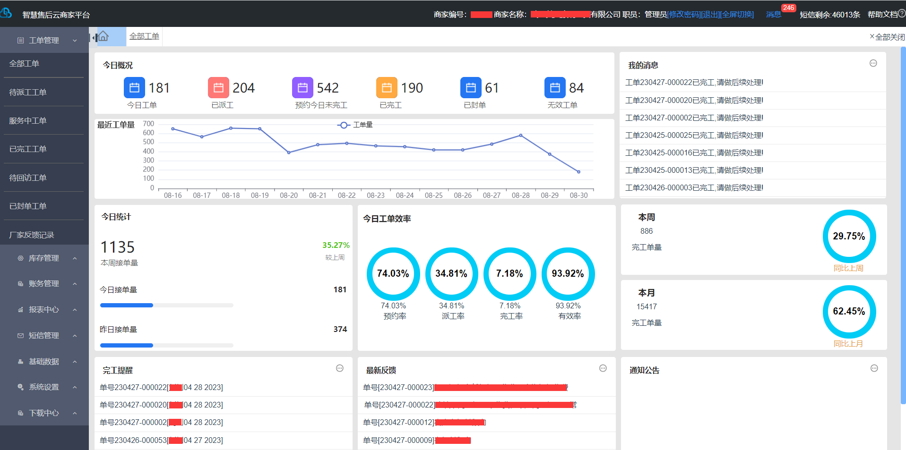The width and height of the screenshot is (906, 450).
Task: Open message for 工单230427-000022 已完工
Action: (694, 83)
